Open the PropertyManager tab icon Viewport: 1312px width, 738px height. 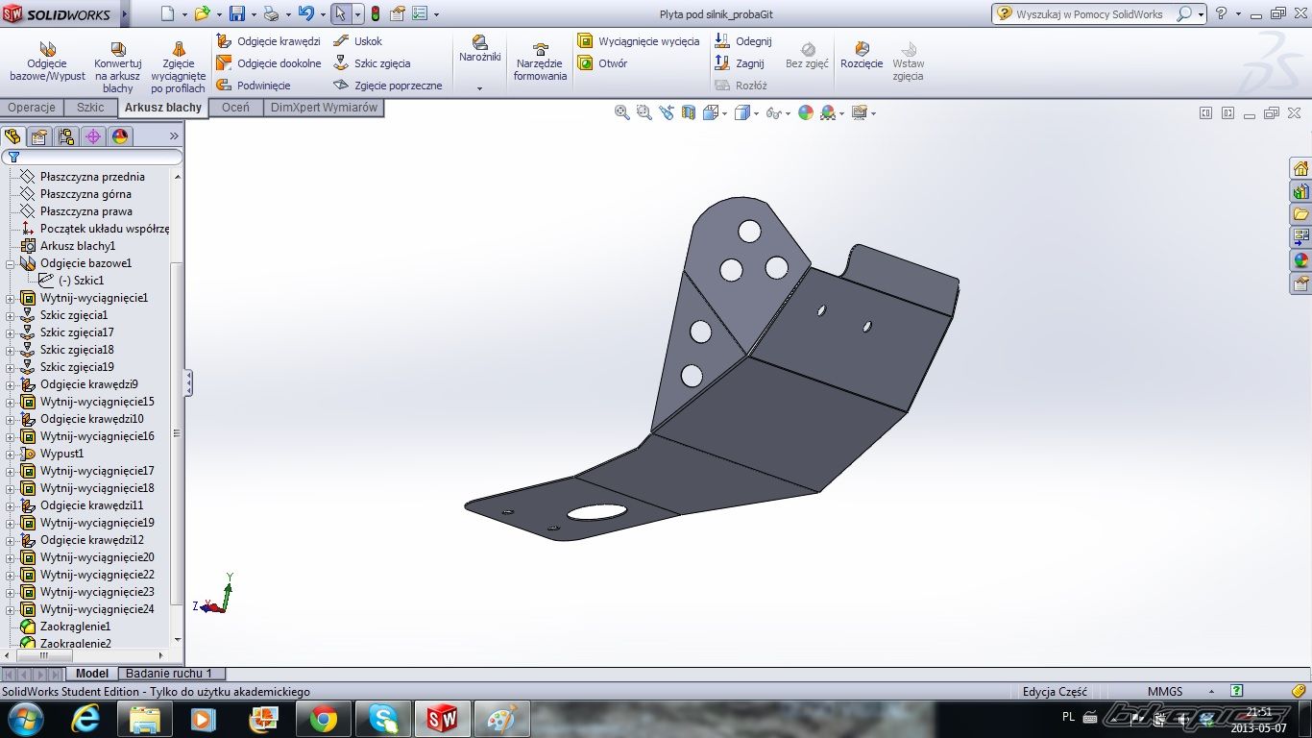tap(39, 136)
